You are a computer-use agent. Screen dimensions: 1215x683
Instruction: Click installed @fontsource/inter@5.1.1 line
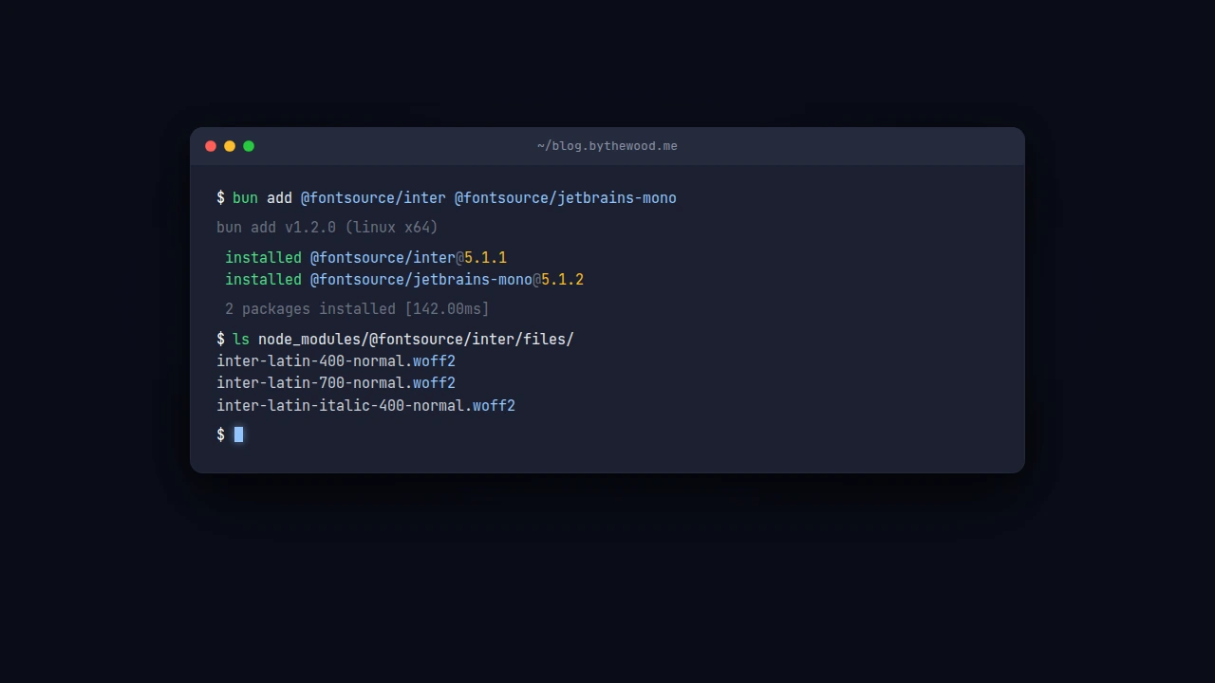(x=365, y=258)
